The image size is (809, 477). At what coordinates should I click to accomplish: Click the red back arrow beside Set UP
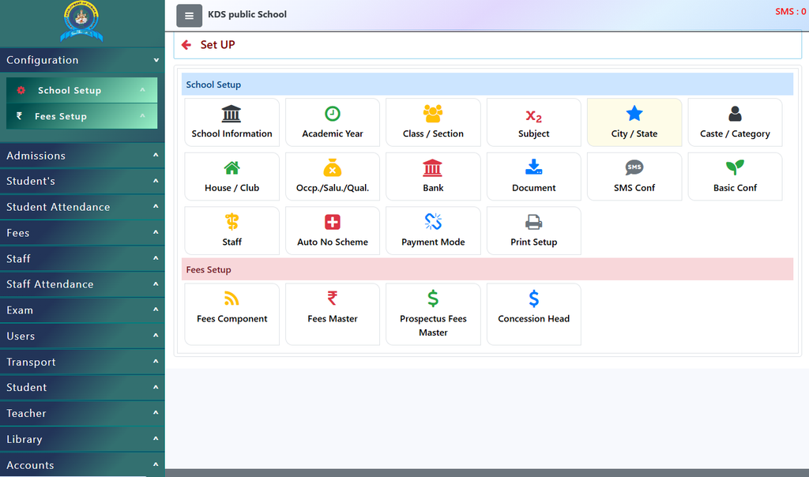pos(186,45)
